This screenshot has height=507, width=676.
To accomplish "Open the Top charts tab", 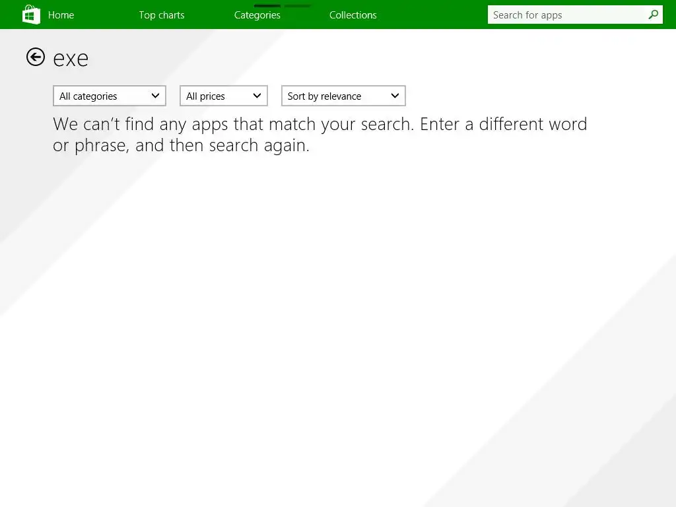I will 162,15.
